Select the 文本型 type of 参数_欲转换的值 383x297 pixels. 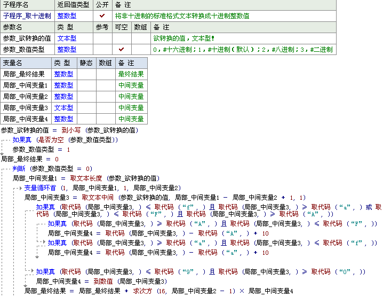[67, 38]
